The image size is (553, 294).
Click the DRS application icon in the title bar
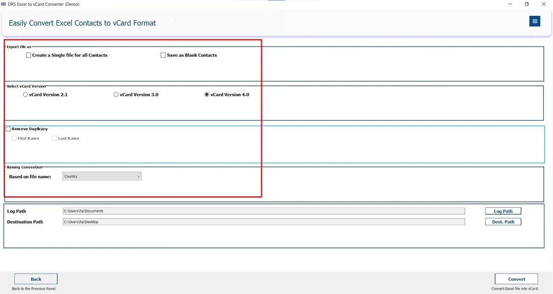pyautogui.click(x=5, y=4)
